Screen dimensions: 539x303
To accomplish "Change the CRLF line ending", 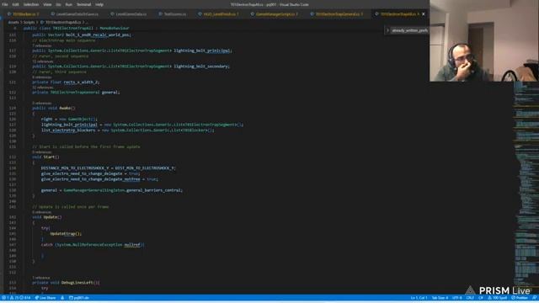I will point(470,298).
